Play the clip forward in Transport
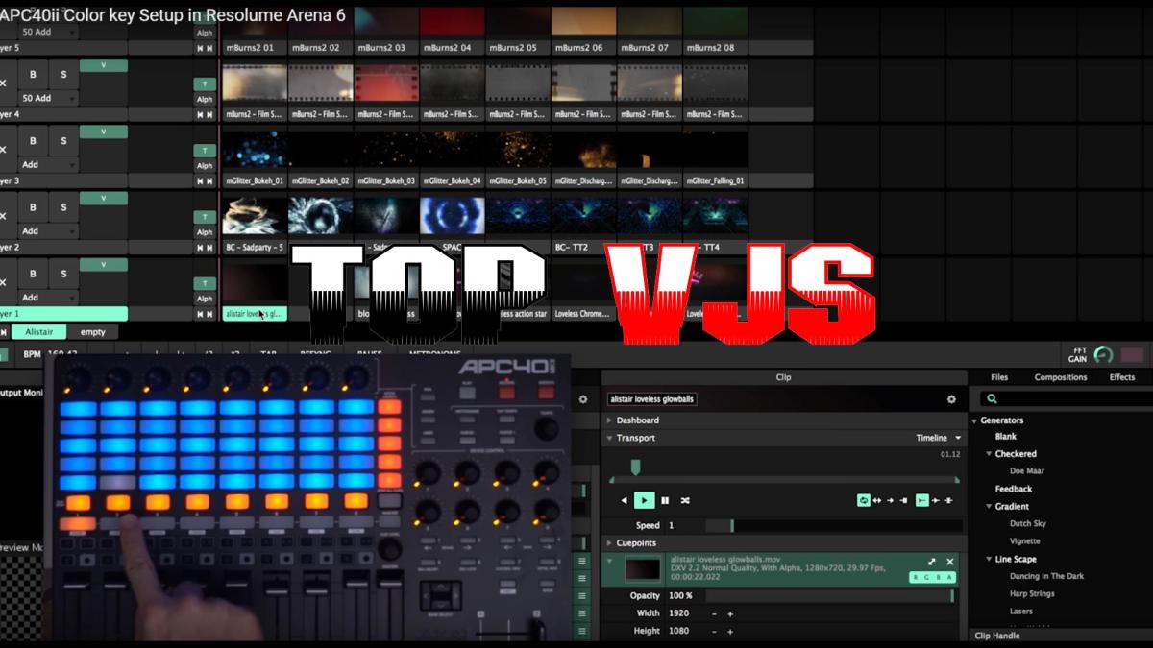Image resolution: width=1153 pixels, height=648 pixels. tap(645, 500)
